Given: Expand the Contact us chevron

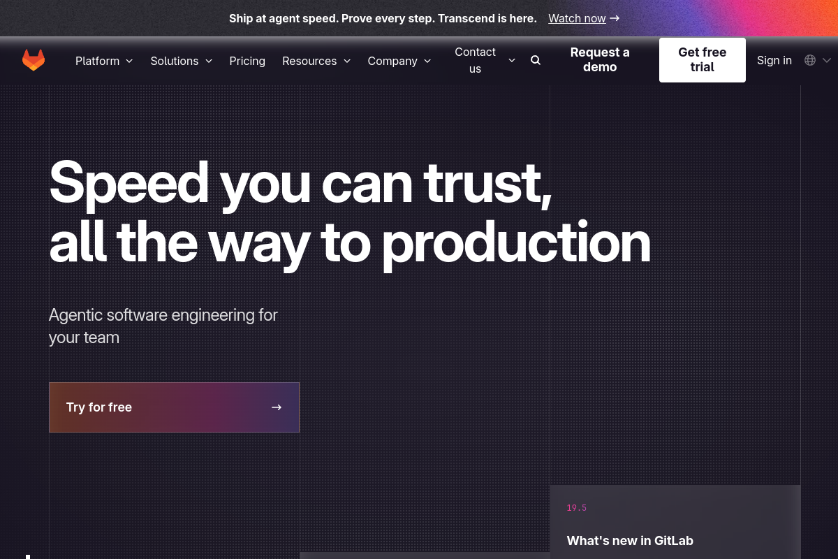Looking at the screenshot, I should pos(512,60).
